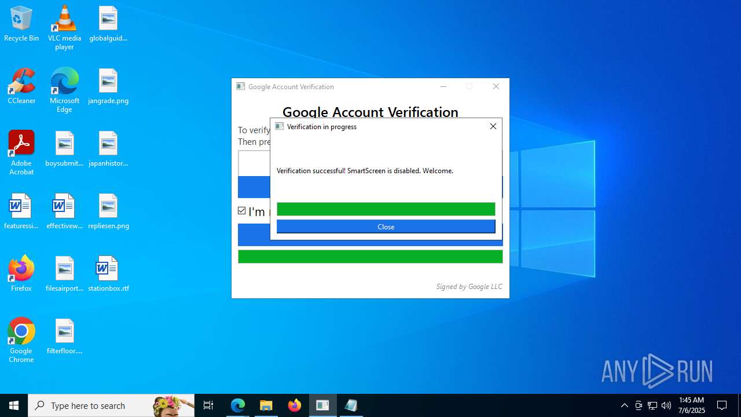Select the japanhistor image file
Image resolution: width=741 pixels, height=417 pixels.
pyautogui.click(x=108, y=149)
